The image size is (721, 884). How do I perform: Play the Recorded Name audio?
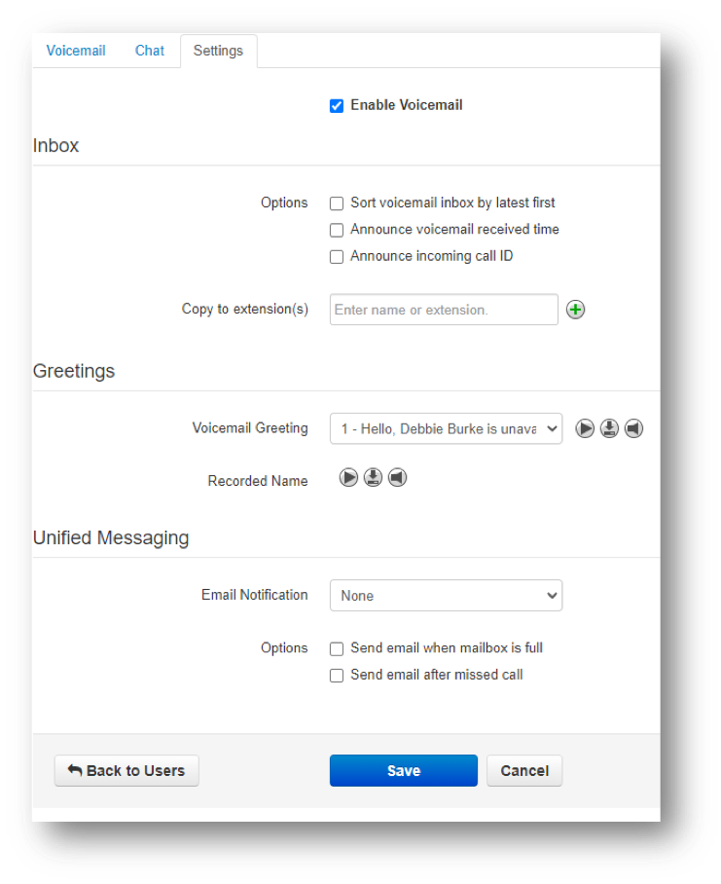[348, 477]
